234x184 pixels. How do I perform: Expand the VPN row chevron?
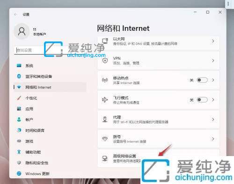tap(213, 61)
